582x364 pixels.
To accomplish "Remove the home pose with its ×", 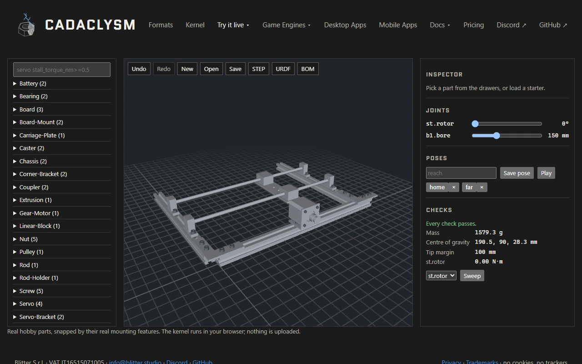I will [x=454, y=187].
